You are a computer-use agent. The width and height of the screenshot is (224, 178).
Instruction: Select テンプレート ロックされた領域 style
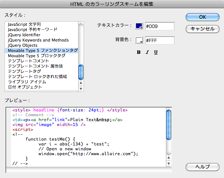pyautogui.click(x=41, y=77)
